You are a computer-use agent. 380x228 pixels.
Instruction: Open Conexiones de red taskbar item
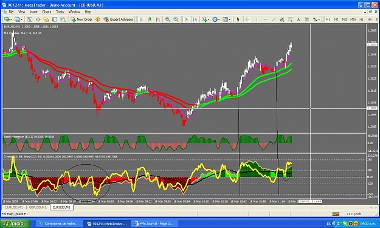(59, 224)
